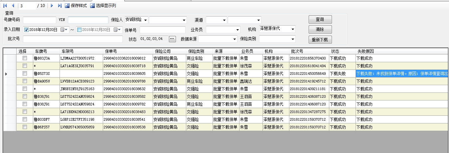This screenshot has width=449, height=153.
Task: Open calendar icon of end date
Action: (x=117, y=30)
